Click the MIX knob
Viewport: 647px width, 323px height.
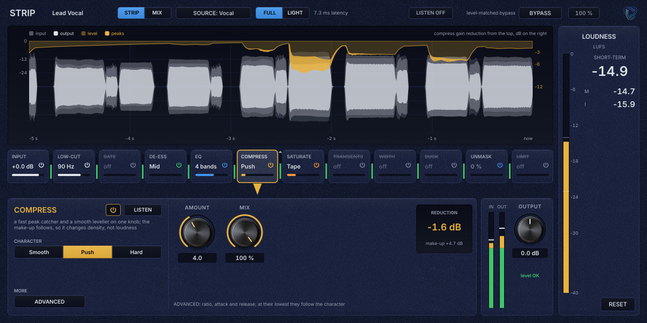click(x=245, y=232)
